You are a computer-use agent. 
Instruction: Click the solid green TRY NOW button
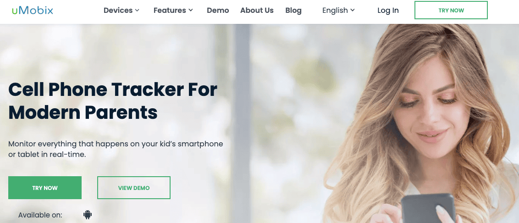44,188
